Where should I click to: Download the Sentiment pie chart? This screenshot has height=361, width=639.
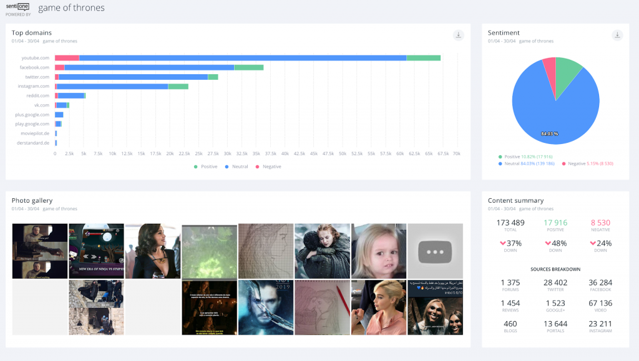pos(617,35)
